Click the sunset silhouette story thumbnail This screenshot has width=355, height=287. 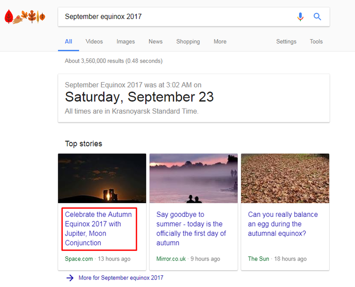(102, 178)
